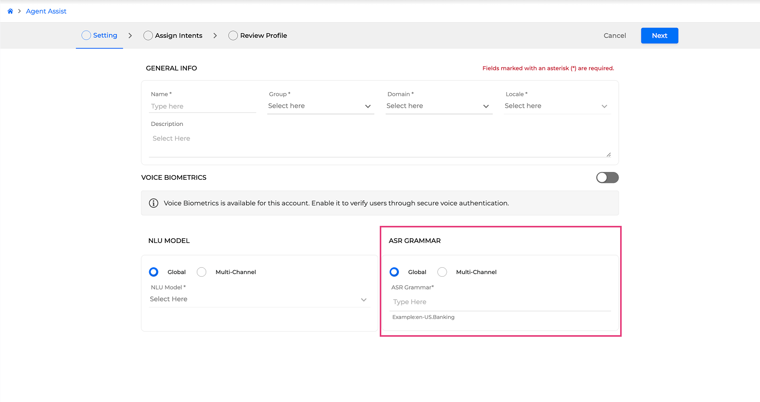
Task: Expand the Locale dropdown
Action: pos(556,106)
